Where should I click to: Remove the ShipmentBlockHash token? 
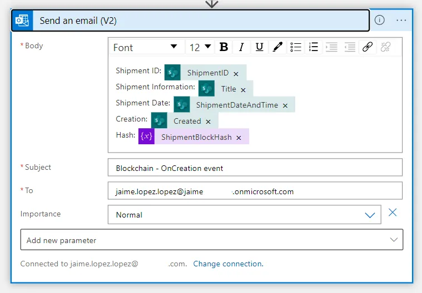click(239, 138)
